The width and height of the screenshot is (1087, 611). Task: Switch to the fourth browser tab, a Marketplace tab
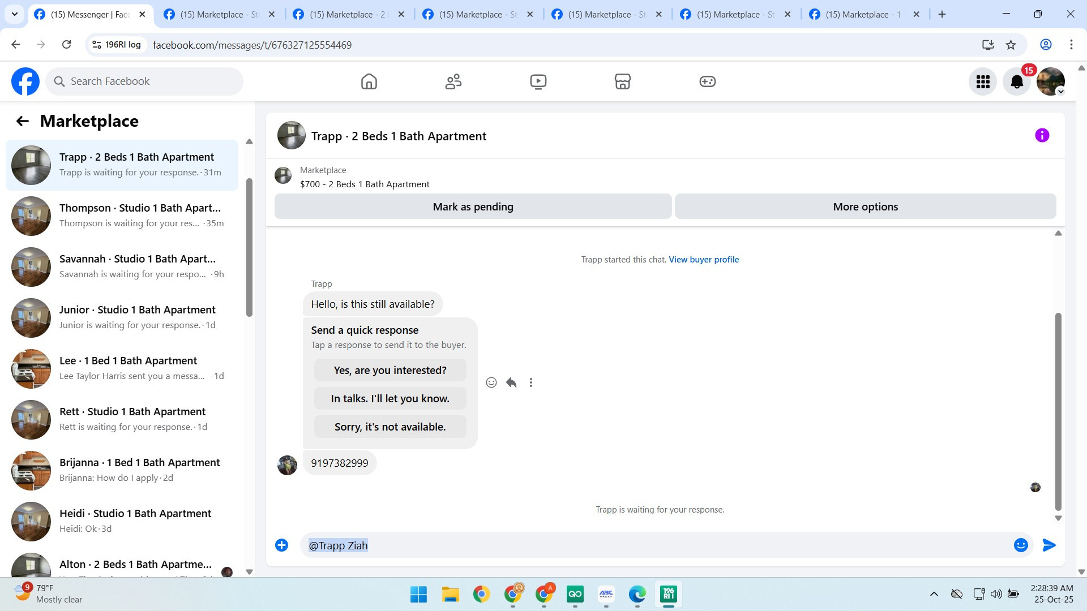coord(478,15)
